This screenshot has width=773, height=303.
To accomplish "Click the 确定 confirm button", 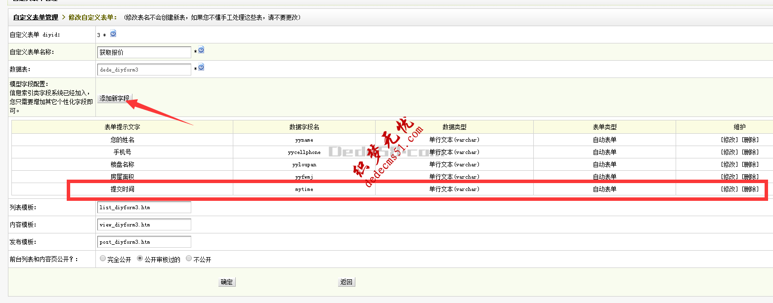I will click(x=226, y=282).
